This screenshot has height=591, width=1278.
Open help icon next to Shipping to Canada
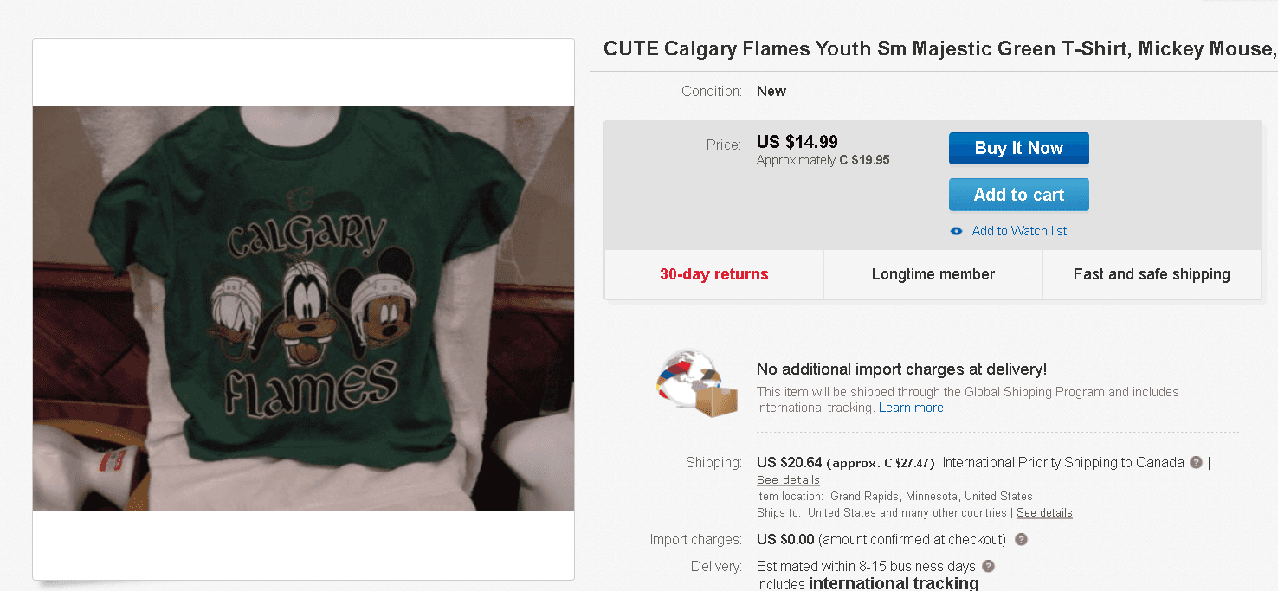[1196, 462]
